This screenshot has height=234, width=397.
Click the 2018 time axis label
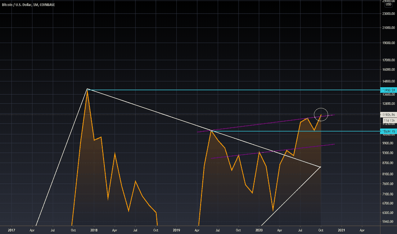[94, 230]
